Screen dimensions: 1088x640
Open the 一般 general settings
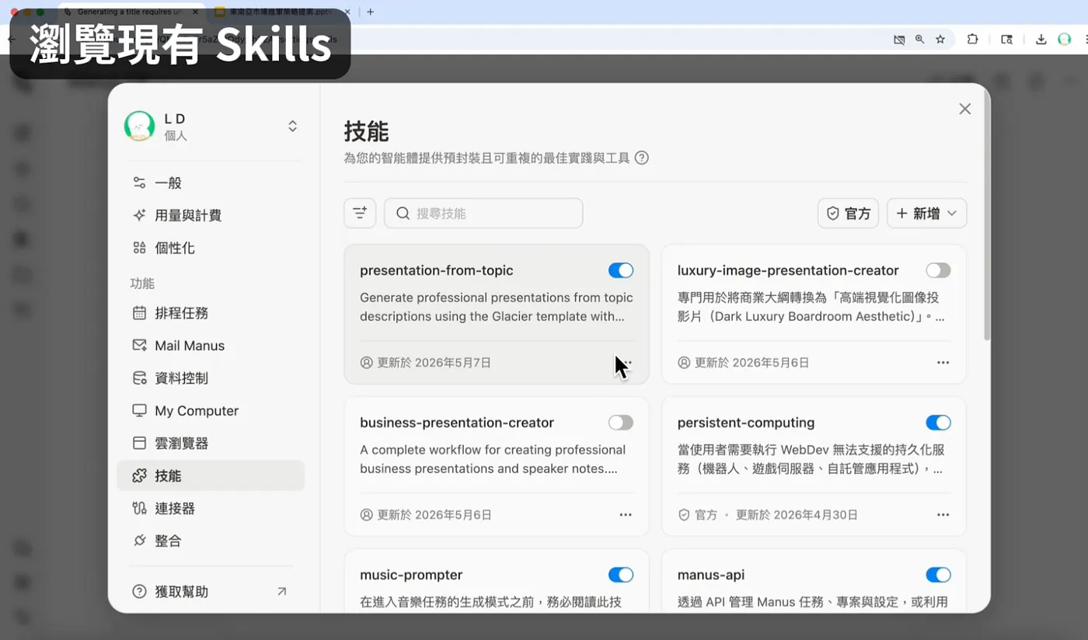coord(211,183)
